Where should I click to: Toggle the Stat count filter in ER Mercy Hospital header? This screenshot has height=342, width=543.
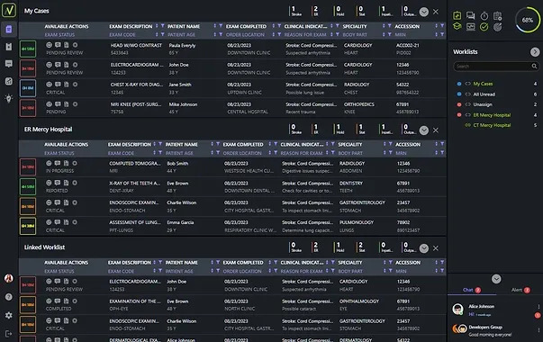click(x=361, y=129)
